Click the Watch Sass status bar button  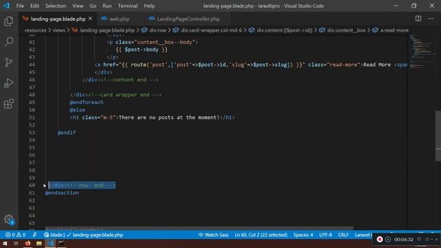click(213, 235)
